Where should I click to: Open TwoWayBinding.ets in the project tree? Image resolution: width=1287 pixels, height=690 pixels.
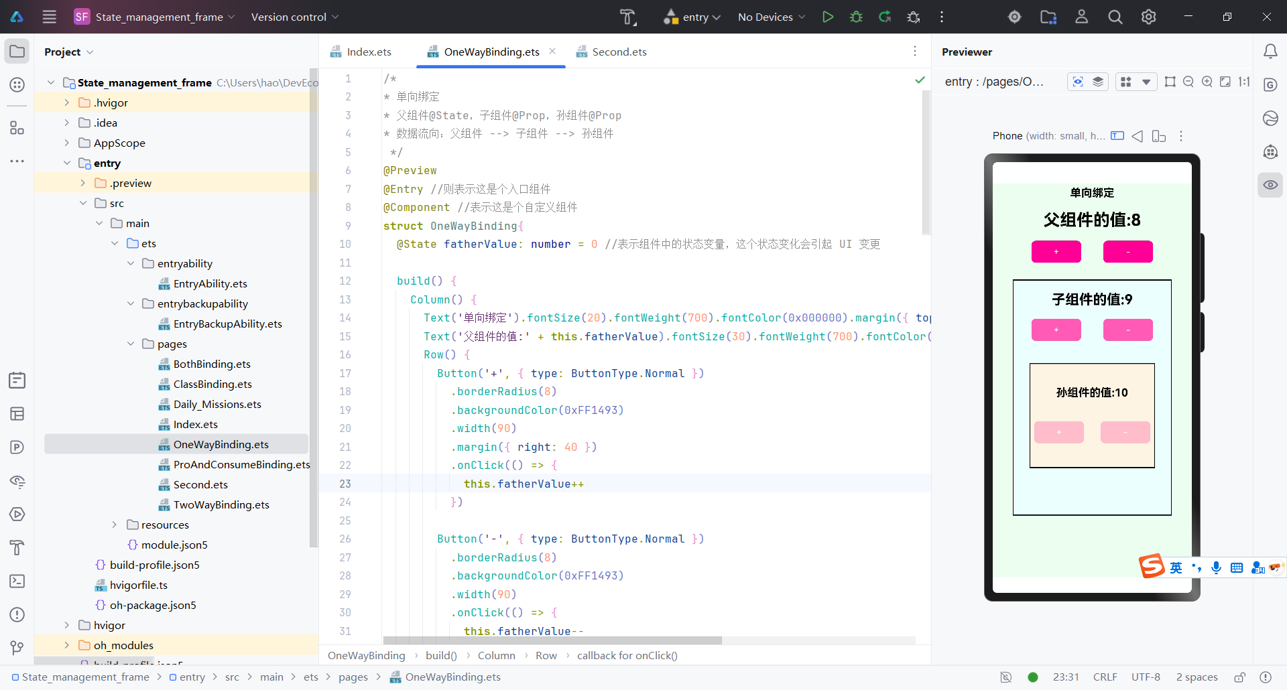tap(221, 504)
